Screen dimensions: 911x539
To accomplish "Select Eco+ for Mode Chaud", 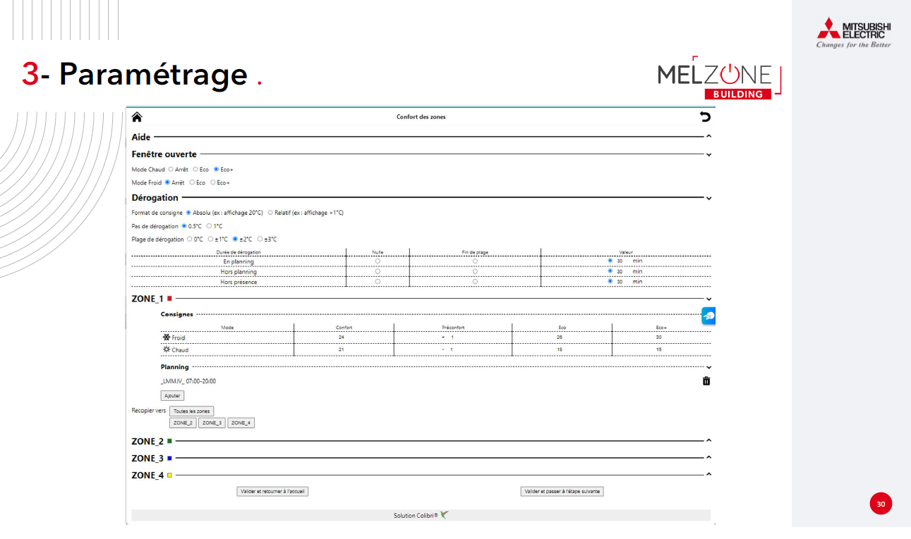I will click(216, 169).
